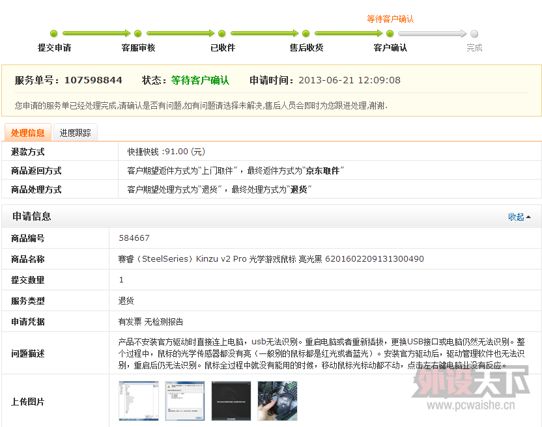Open the first uploaded screenshot thumbnail
Image resolution: width=542 pixels, height=427 pixels.
139,401
